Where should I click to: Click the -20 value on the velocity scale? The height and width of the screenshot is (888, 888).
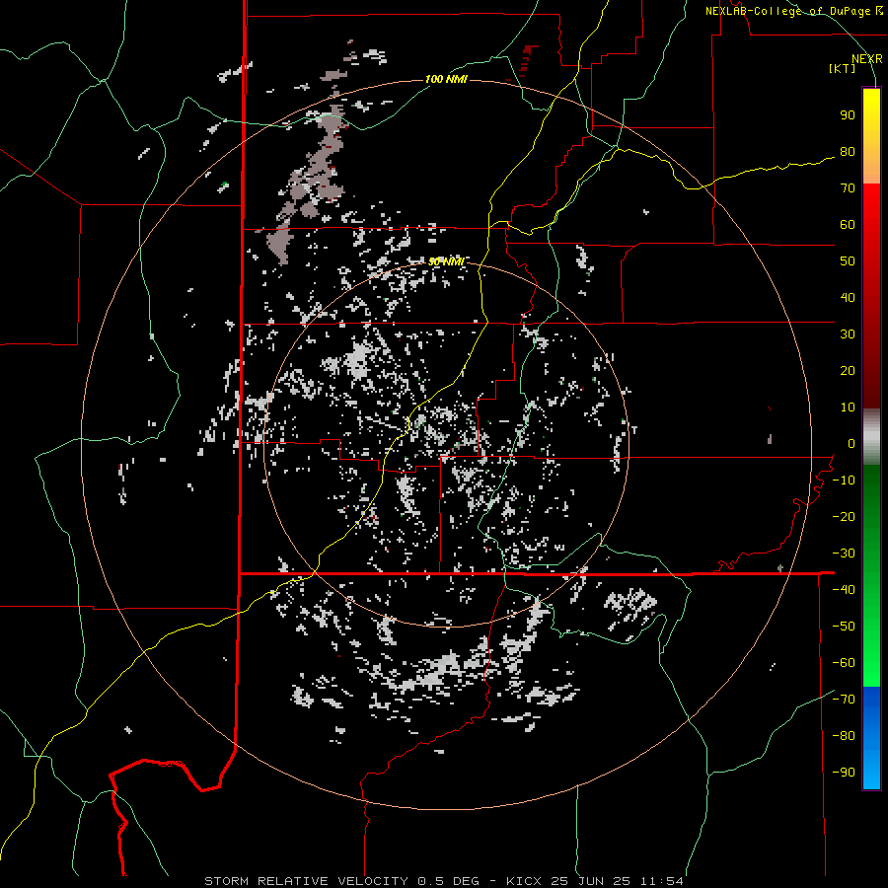pyautogui.click(x=844, y=517)
